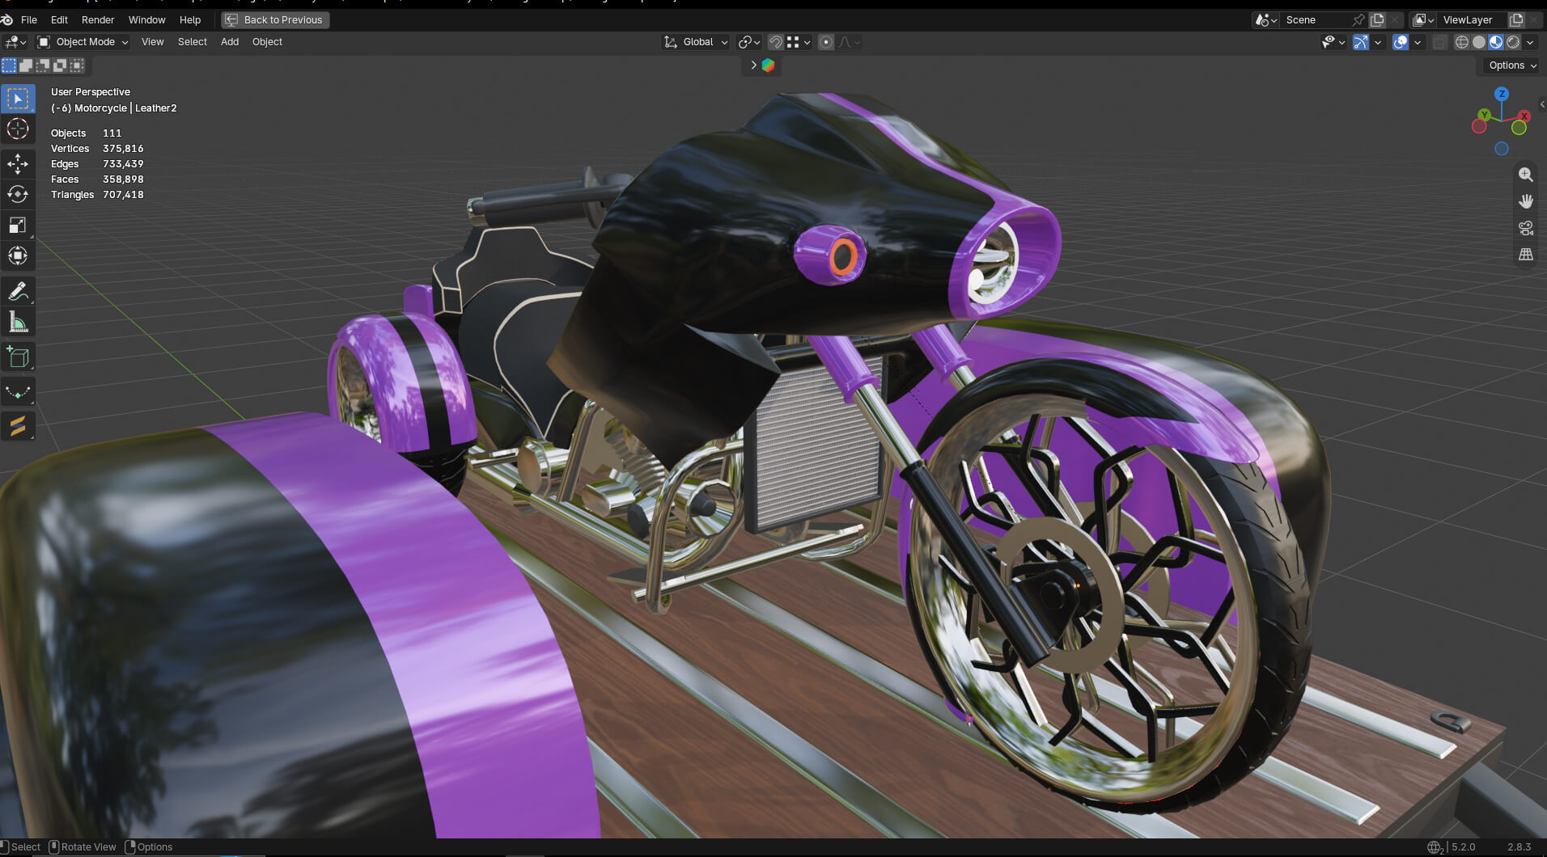Click the Blender logo menu icon

pyautogui.click(x=7, y=19)
